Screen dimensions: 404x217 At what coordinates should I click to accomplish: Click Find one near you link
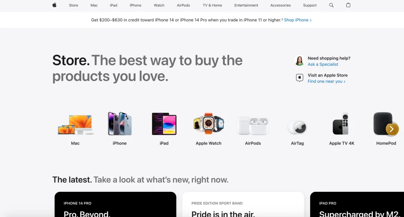pyautogui.click(x=326, y=81)
